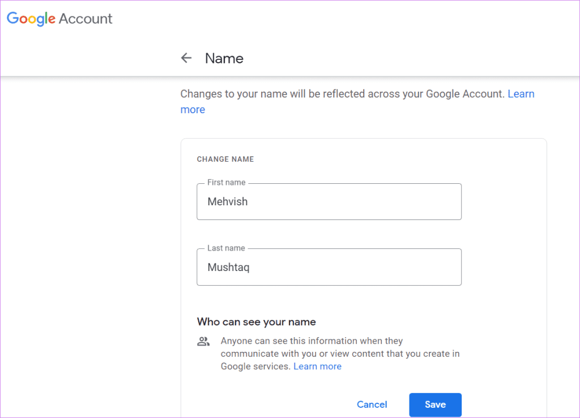Screen dimensions: 580x418
Task: Open Learn more under Google services text
Action: 317,366
